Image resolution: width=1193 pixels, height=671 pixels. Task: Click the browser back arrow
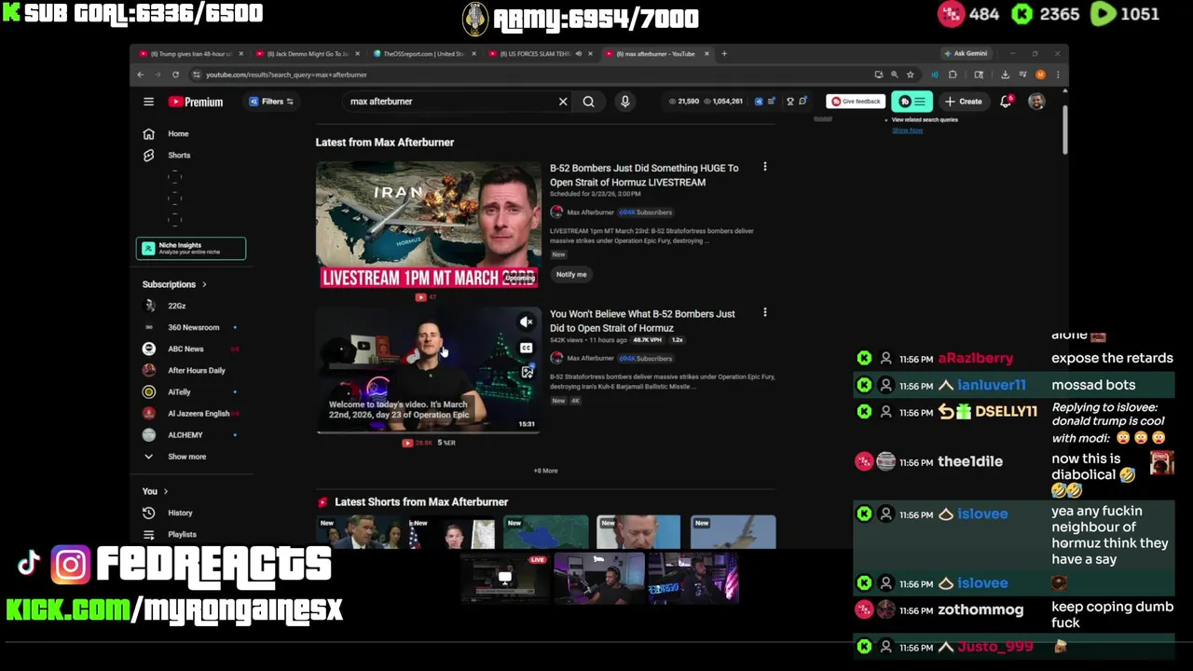point(141,75)
